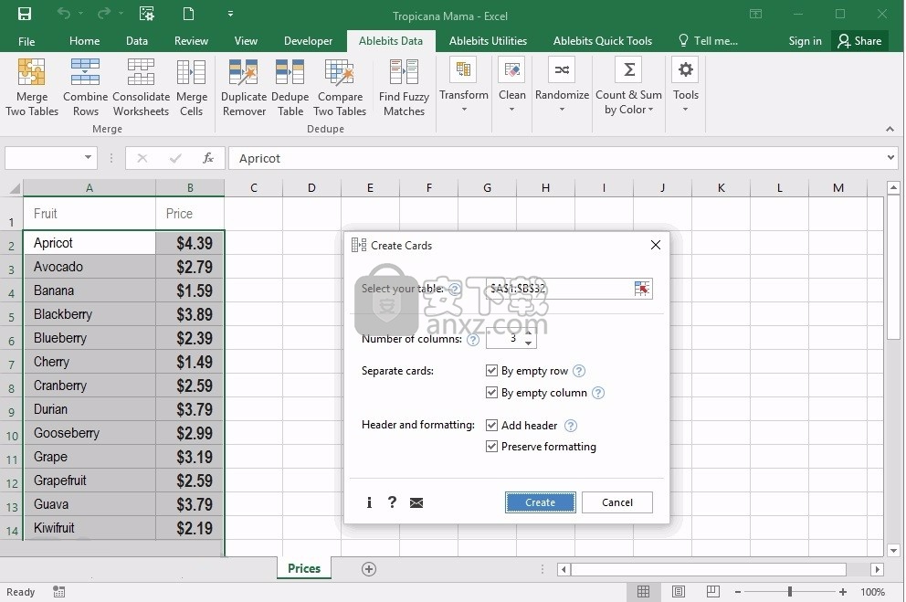Click macro recording icon in status bar
This screenshot has height=602, width=906.
click(58, 592)
